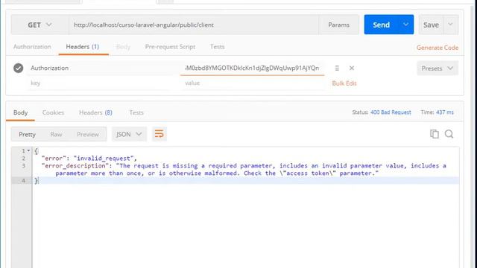Click the "error_description" key on line 3
The width and height of the screenshot is (477, 268).
[x=75, y=166]
